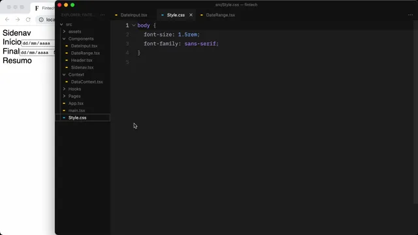Click the Final date input field
The image size is (418, 235).
click(x=37, y=52)
